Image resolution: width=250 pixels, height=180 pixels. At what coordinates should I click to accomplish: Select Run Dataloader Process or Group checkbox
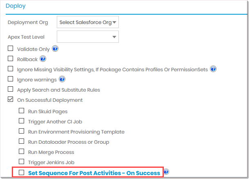pyautogui.click(x=22, y=142)
